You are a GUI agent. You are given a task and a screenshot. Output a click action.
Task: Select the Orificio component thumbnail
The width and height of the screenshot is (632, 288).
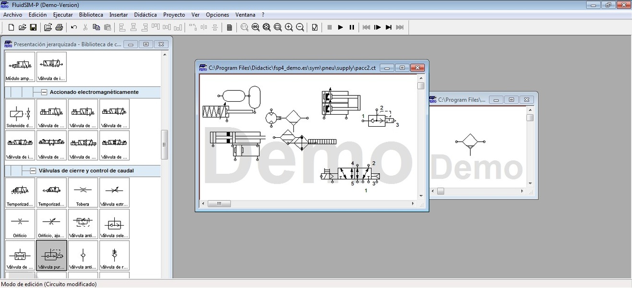pos(20,224)
